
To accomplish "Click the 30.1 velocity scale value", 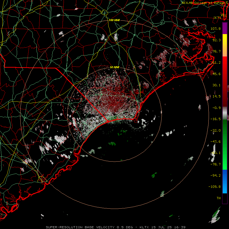I will point(217,85).
